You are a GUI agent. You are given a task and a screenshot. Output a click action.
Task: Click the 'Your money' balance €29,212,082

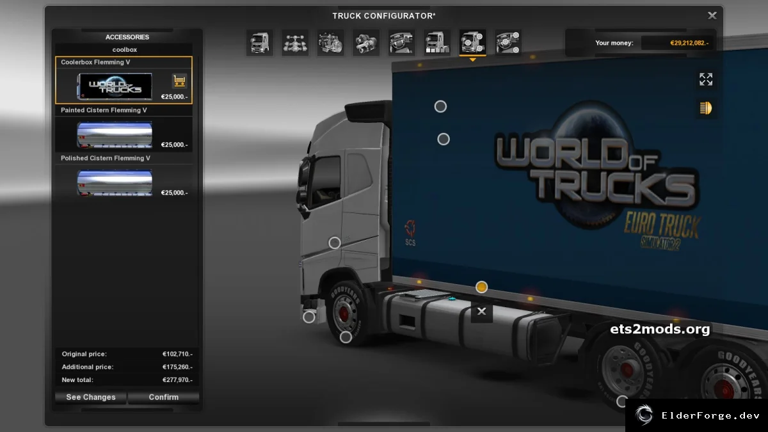pos(680,43)
